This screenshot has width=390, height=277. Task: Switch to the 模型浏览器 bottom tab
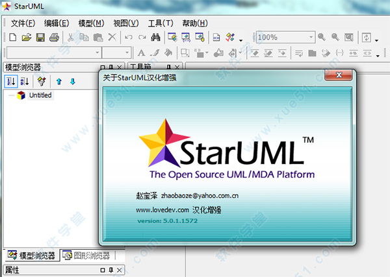[32, 255]
